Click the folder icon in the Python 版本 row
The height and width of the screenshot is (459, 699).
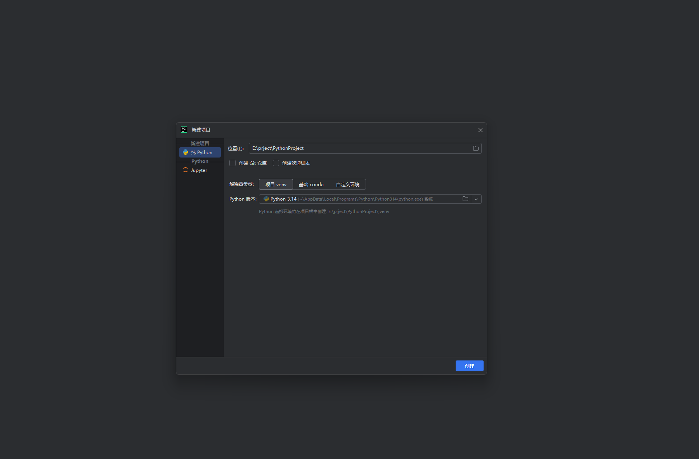[x=465, y=199]
